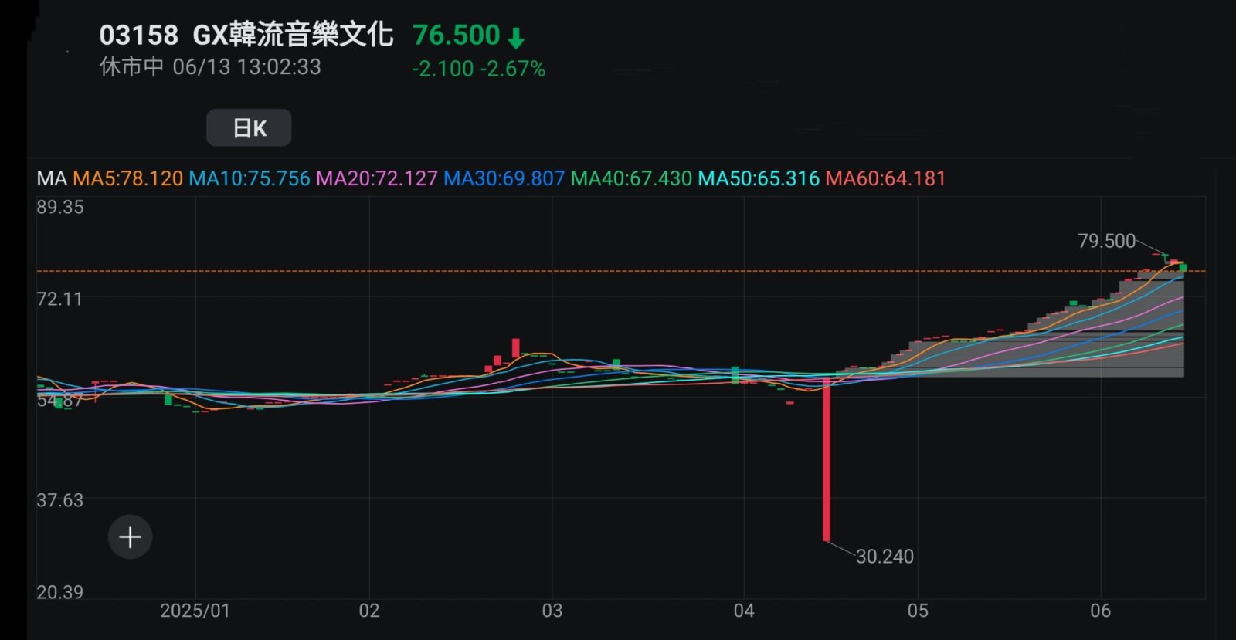Click the 05 month axis label
Viewport: 1236px width, 640px height.
[x=918, y=611]
